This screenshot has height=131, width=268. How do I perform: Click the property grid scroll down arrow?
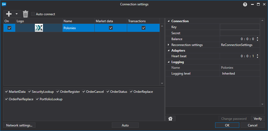point(262,104)
